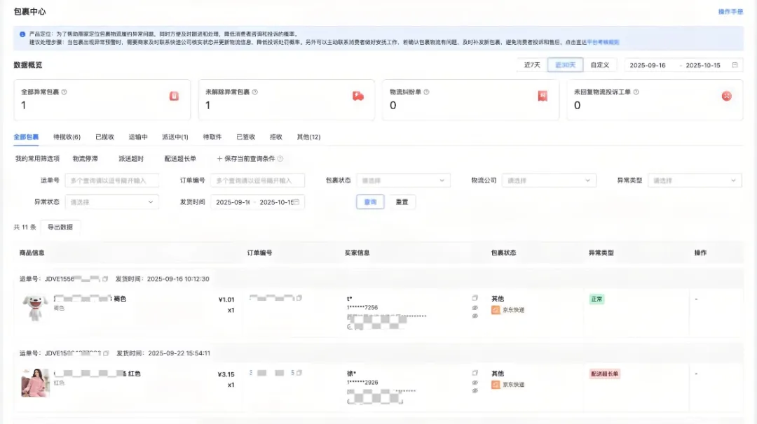Reveal buyer t* phone with eye icon
Viewport: 757px width, 424px height.
click(475, 307)
